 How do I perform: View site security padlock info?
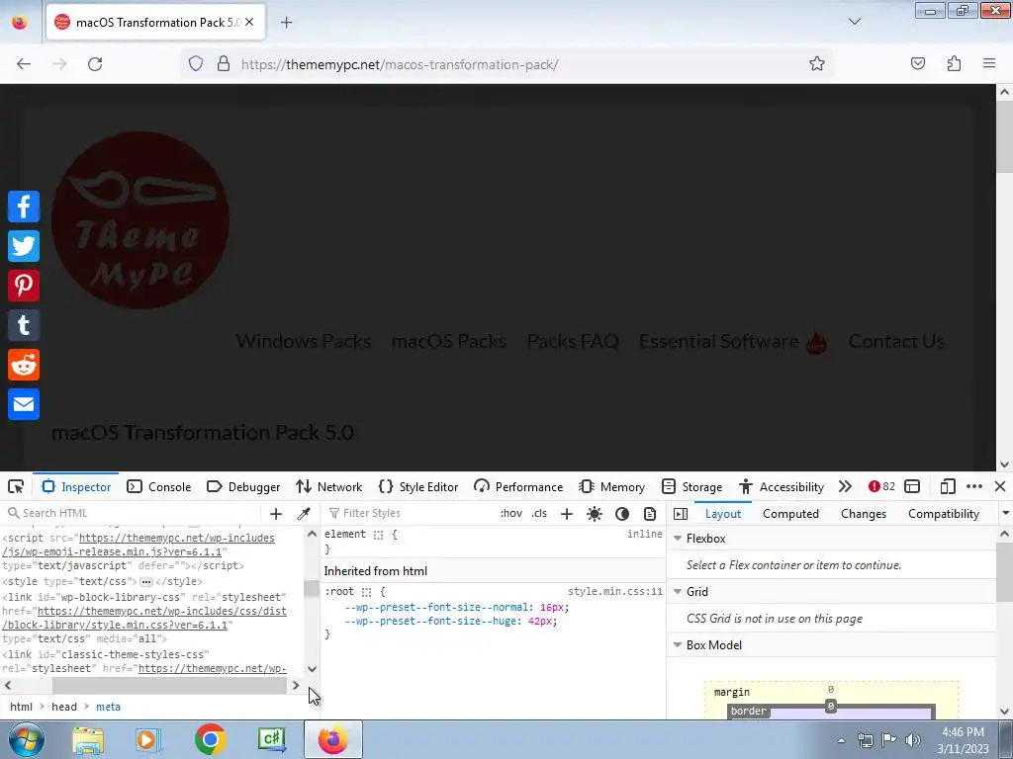pos(224,64)
